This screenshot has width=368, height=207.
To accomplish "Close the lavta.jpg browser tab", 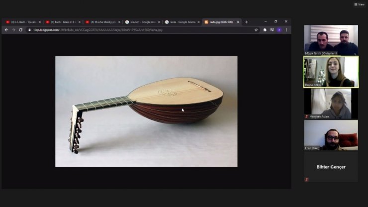I will click(238, 22).
